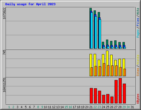Click the KBytes legend label
The width and height of the screenshot is (141, 110).
[x=138, y=99]
